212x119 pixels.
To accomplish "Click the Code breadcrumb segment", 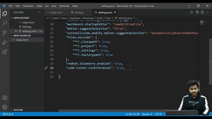I will pyautogui.click(x=99, y=18).
